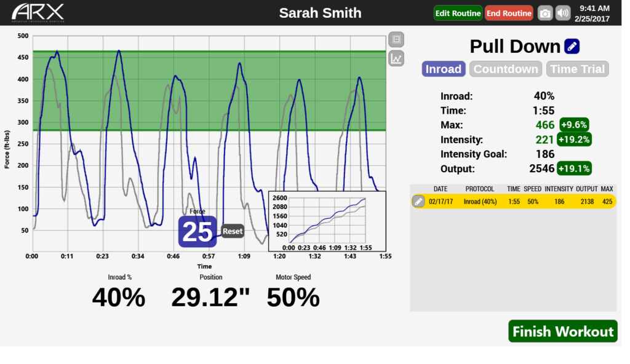Edit the 02/17/17 history row pencil
The width and height of the screenshot is (630, 364).
click(x=418, y=201)
